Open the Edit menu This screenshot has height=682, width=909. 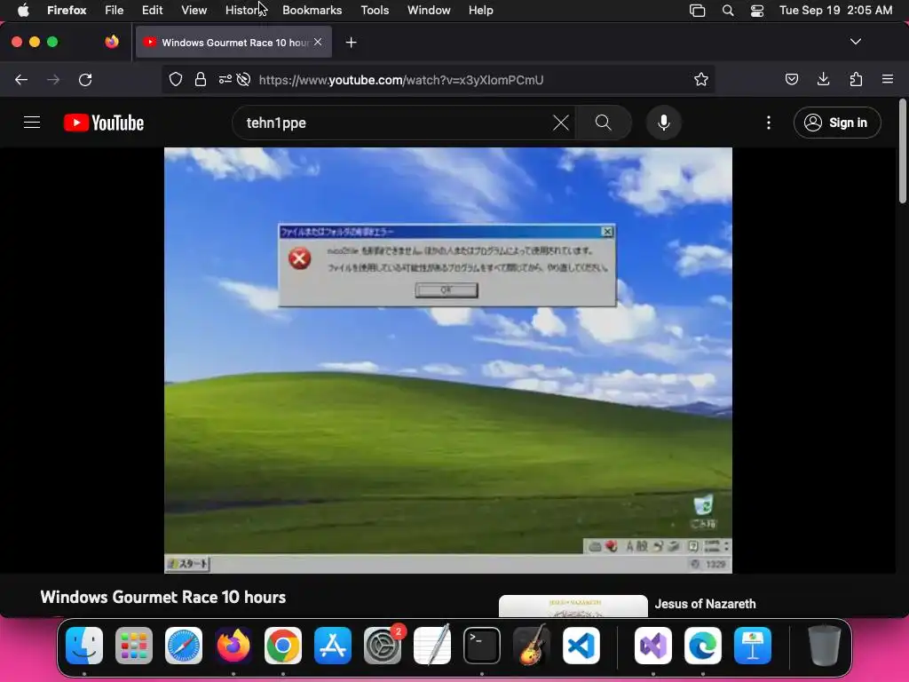click(x=152, y=10)
